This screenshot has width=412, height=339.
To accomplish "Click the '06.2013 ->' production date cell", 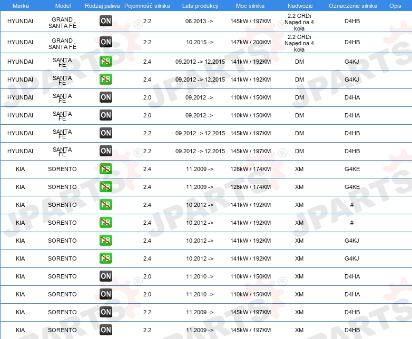I will click(199, 21).
